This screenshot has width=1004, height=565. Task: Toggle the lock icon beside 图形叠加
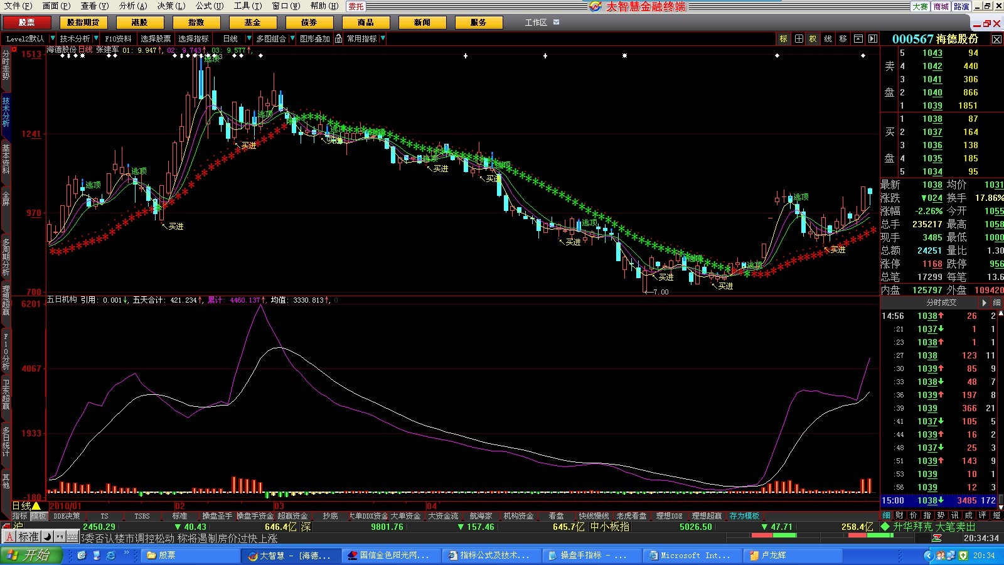pyautogui.click(x=339, y=39)
